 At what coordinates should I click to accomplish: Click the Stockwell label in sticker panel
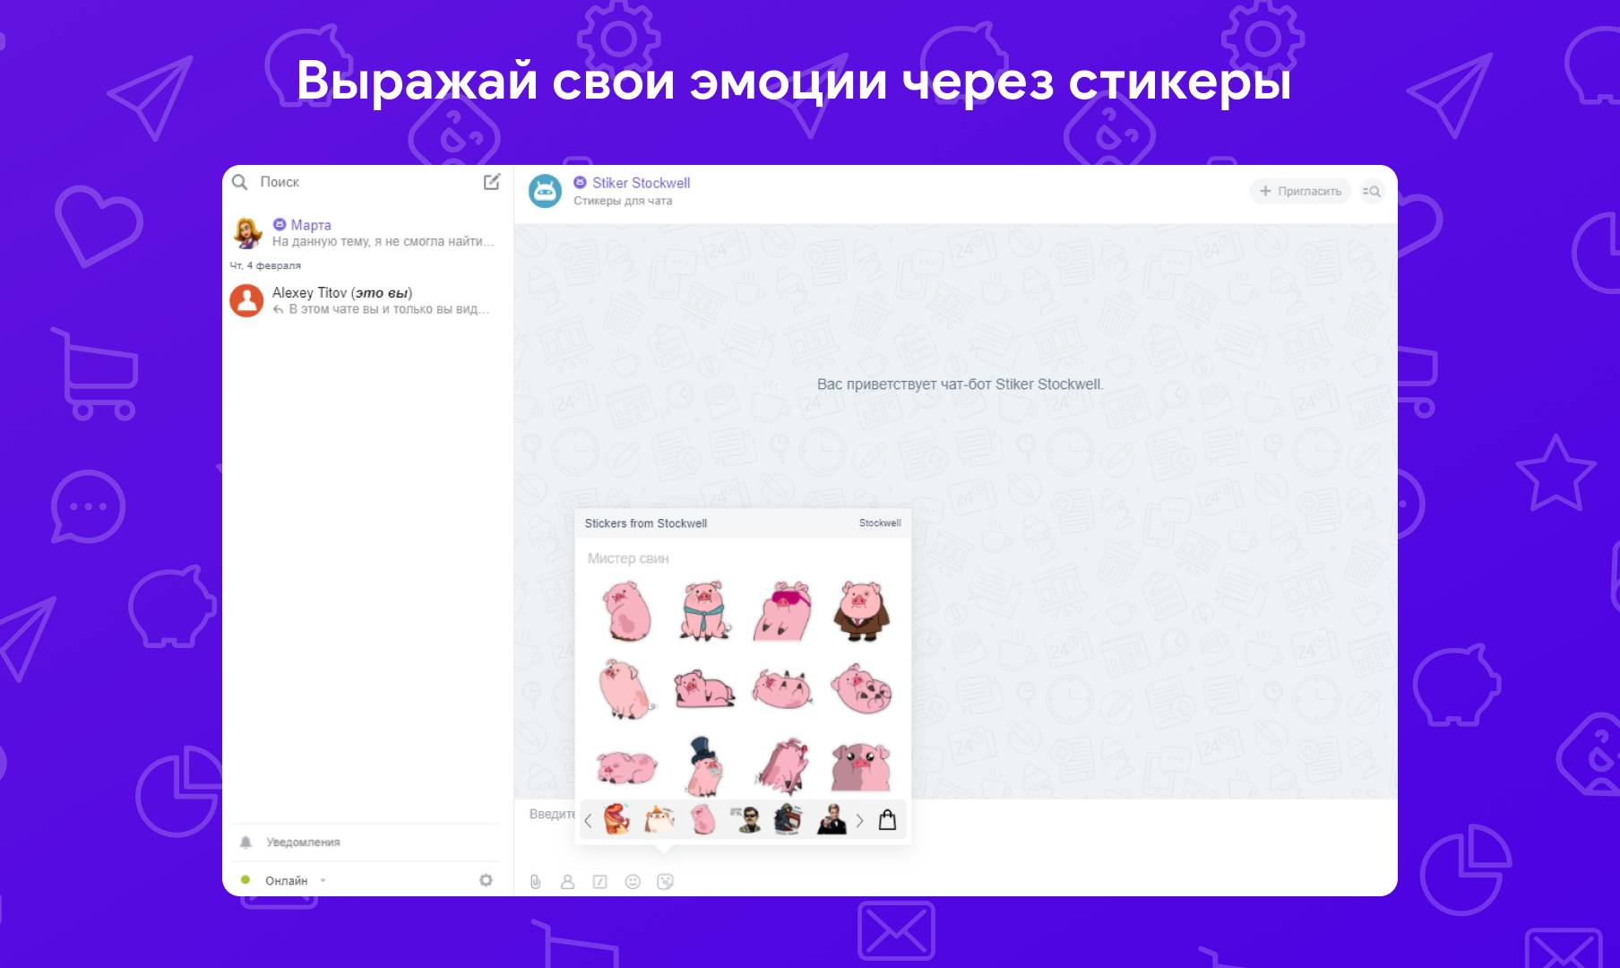click(880, 523)
